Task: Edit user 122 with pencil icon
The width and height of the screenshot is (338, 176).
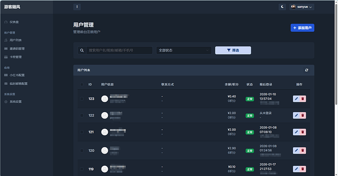Action: pyautogui.click(x=296, y=116)
